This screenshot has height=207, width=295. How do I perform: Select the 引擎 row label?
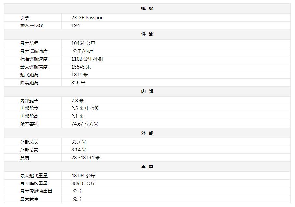(x=25, y=18)
